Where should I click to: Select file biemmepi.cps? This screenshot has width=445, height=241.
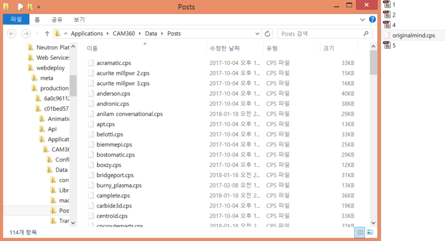tap(114, 144)
